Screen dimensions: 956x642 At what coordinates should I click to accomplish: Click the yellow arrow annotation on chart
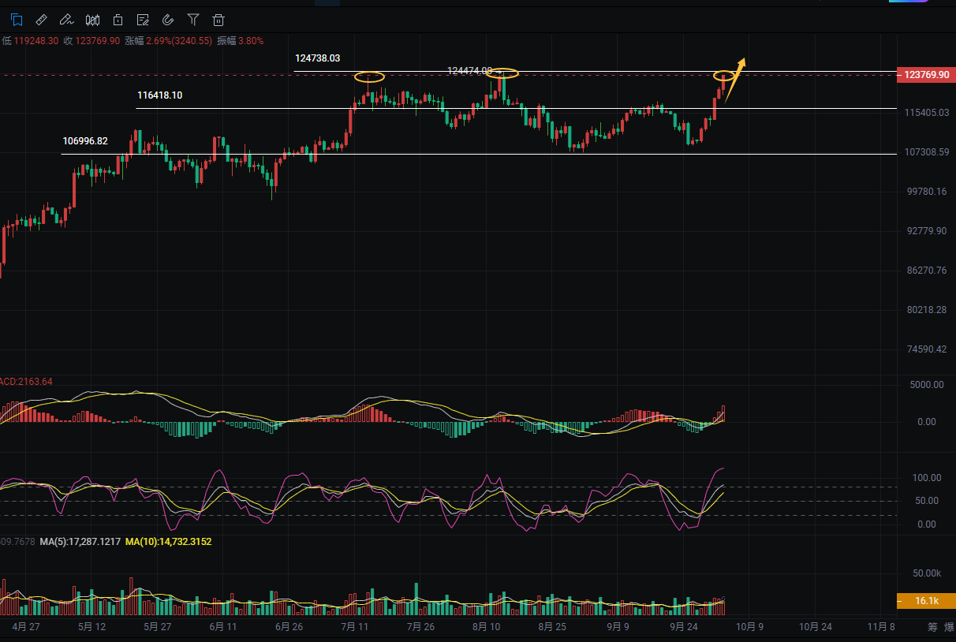click(x=735, y=79)
